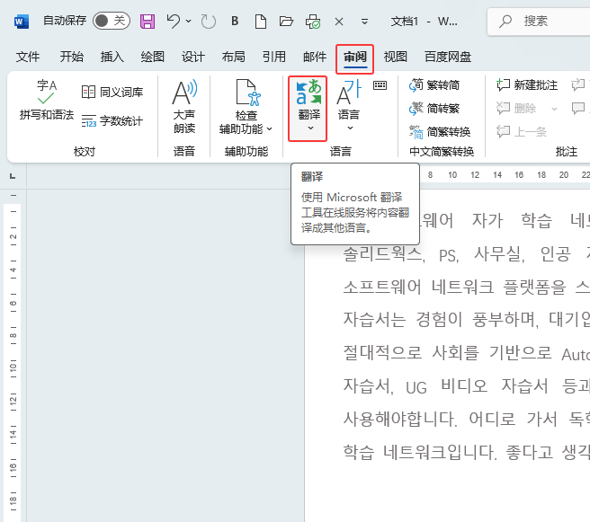The image size is (590, 522).
Task: Switch to the 邮件 tab
Action: click(315, 57)
